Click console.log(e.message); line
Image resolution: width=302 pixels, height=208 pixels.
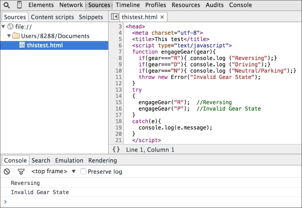point(175,128)
